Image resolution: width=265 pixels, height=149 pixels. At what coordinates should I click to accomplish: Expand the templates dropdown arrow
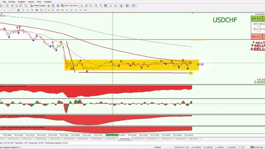tap(136, 5)
